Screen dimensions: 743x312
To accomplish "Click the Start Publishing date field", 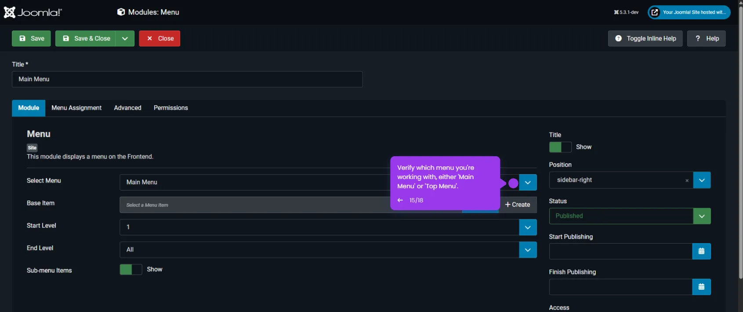I will (x=621, y=251).
